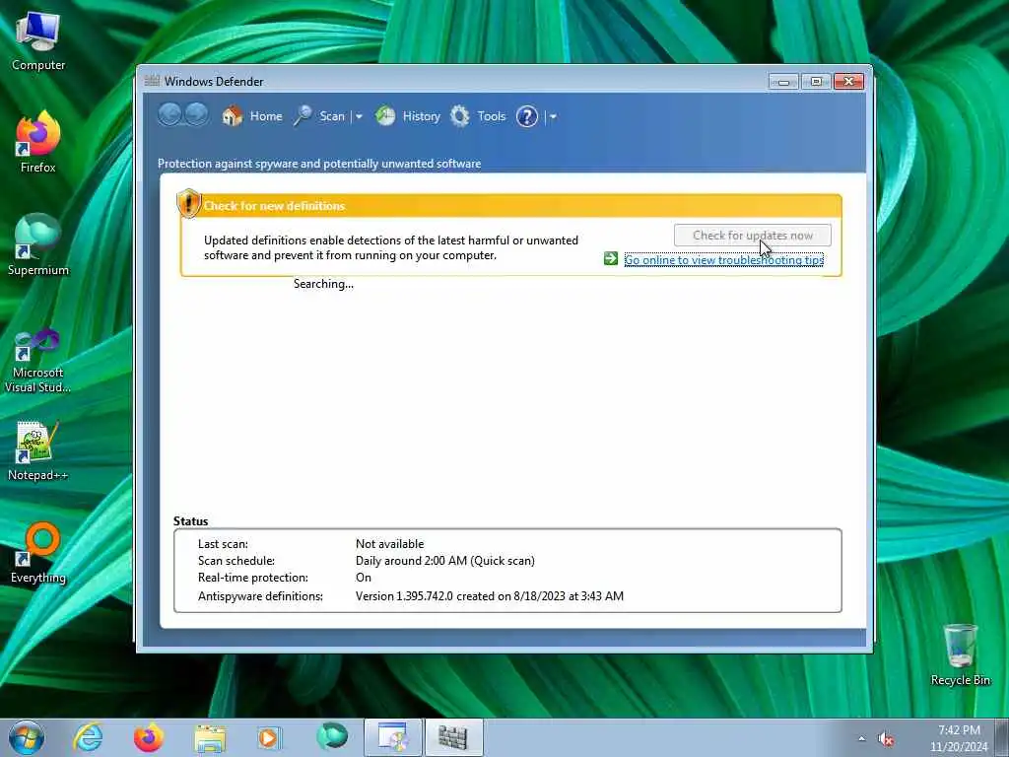This screenshot has width=1009, height=757.
Task: Click the Real-time protection On value
Action: (x=363, y=578)
